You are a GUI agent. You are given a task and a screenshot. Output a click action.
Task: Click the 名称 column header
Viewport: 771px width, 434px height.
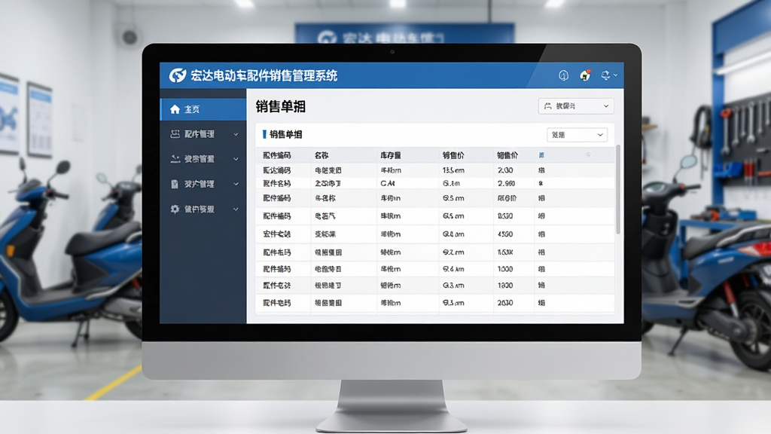[x=322, y=155]
